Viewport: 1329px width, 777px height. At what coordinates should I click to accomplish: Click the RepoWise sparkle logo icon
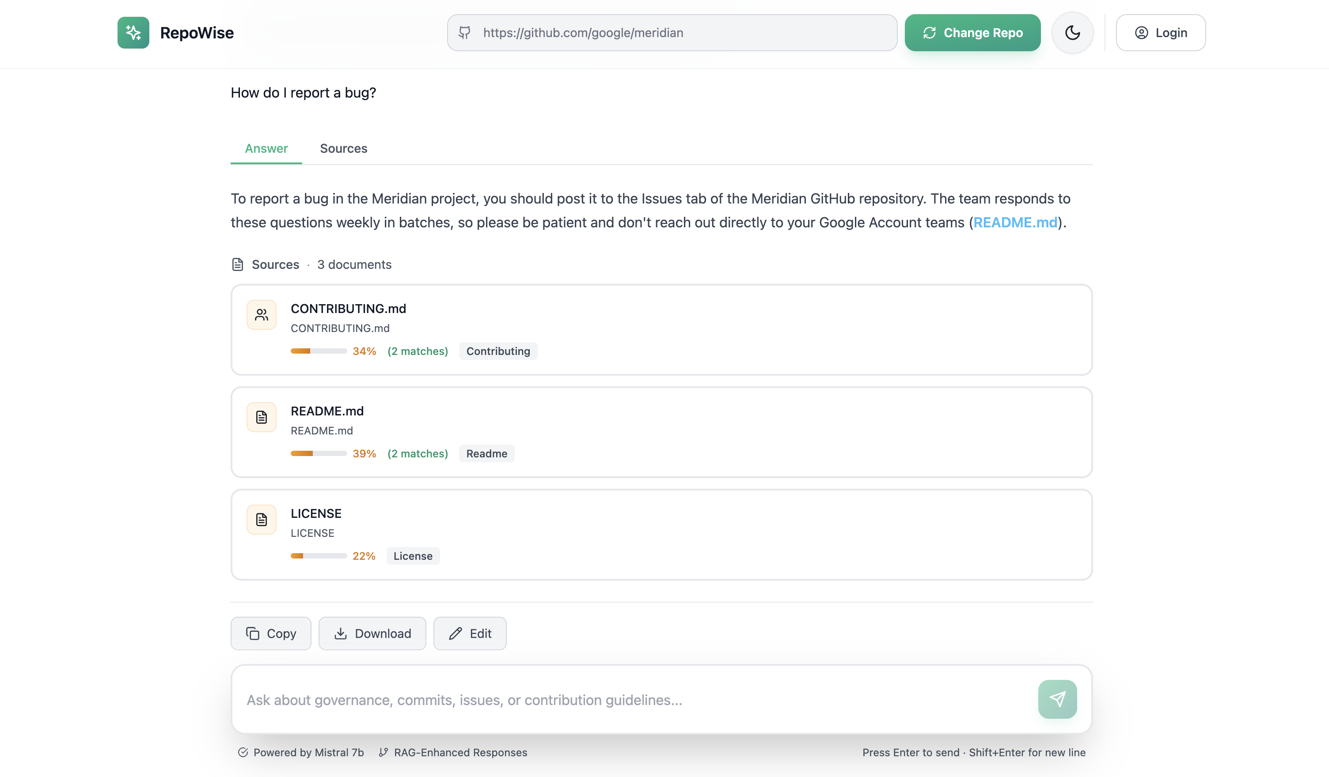coord(133,32)
